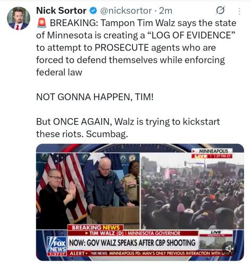Click the small LIVE inset thumbnail
Viewport: 251px width, 266px height.
pyautogui.click(x=216, y=240)
